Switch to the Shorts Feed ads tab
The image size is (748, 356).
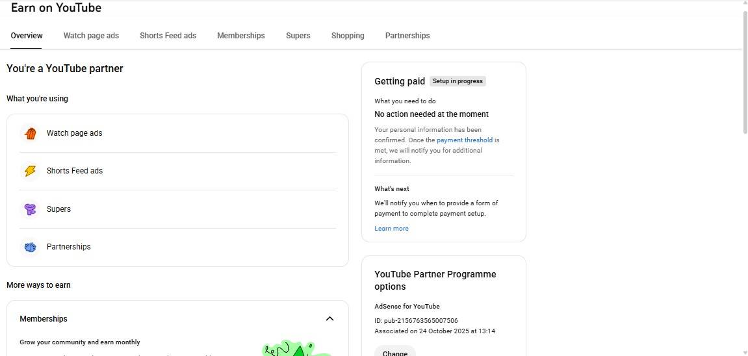[x=168, y=36]
